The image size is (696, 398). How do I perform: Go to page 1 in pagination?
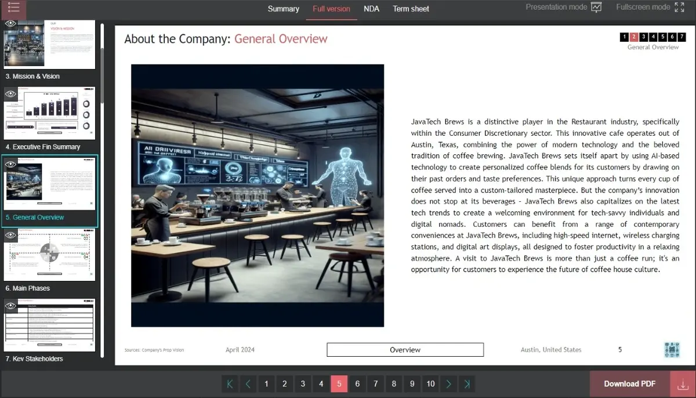(266, 383)
